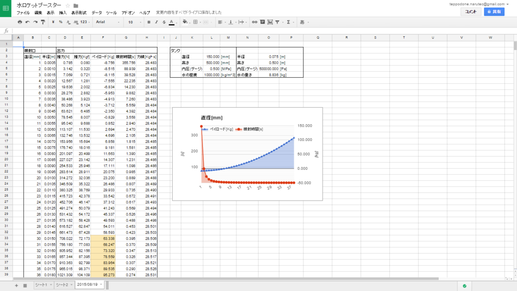Click the ペイロード[Kg] chart legend entry
This screenshot has width=517, height=291.
tap(218, 129)
